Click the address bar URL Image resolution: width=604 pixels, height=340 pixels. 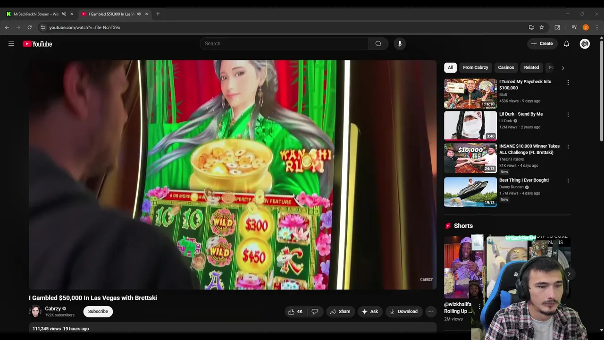click(85, 27)
